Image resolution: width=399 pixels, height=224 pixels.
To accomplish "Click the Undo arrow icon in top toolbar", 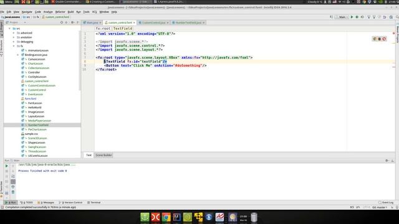I will [x=385, y=17].
